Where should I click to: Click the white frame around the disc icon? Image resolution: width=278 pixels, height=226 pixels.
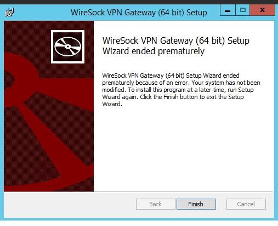point(67,31)
